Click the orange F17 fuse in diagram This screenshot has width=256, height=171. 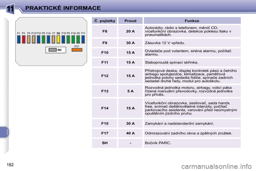(77, 50)
